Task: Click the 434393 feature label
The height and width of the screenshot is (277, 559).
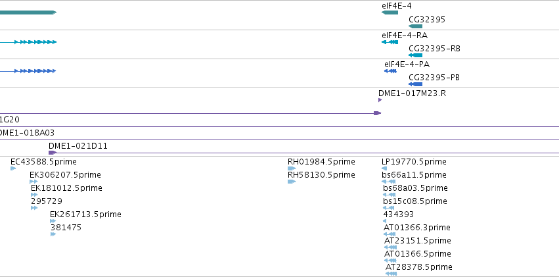Action: click(399, 214)
